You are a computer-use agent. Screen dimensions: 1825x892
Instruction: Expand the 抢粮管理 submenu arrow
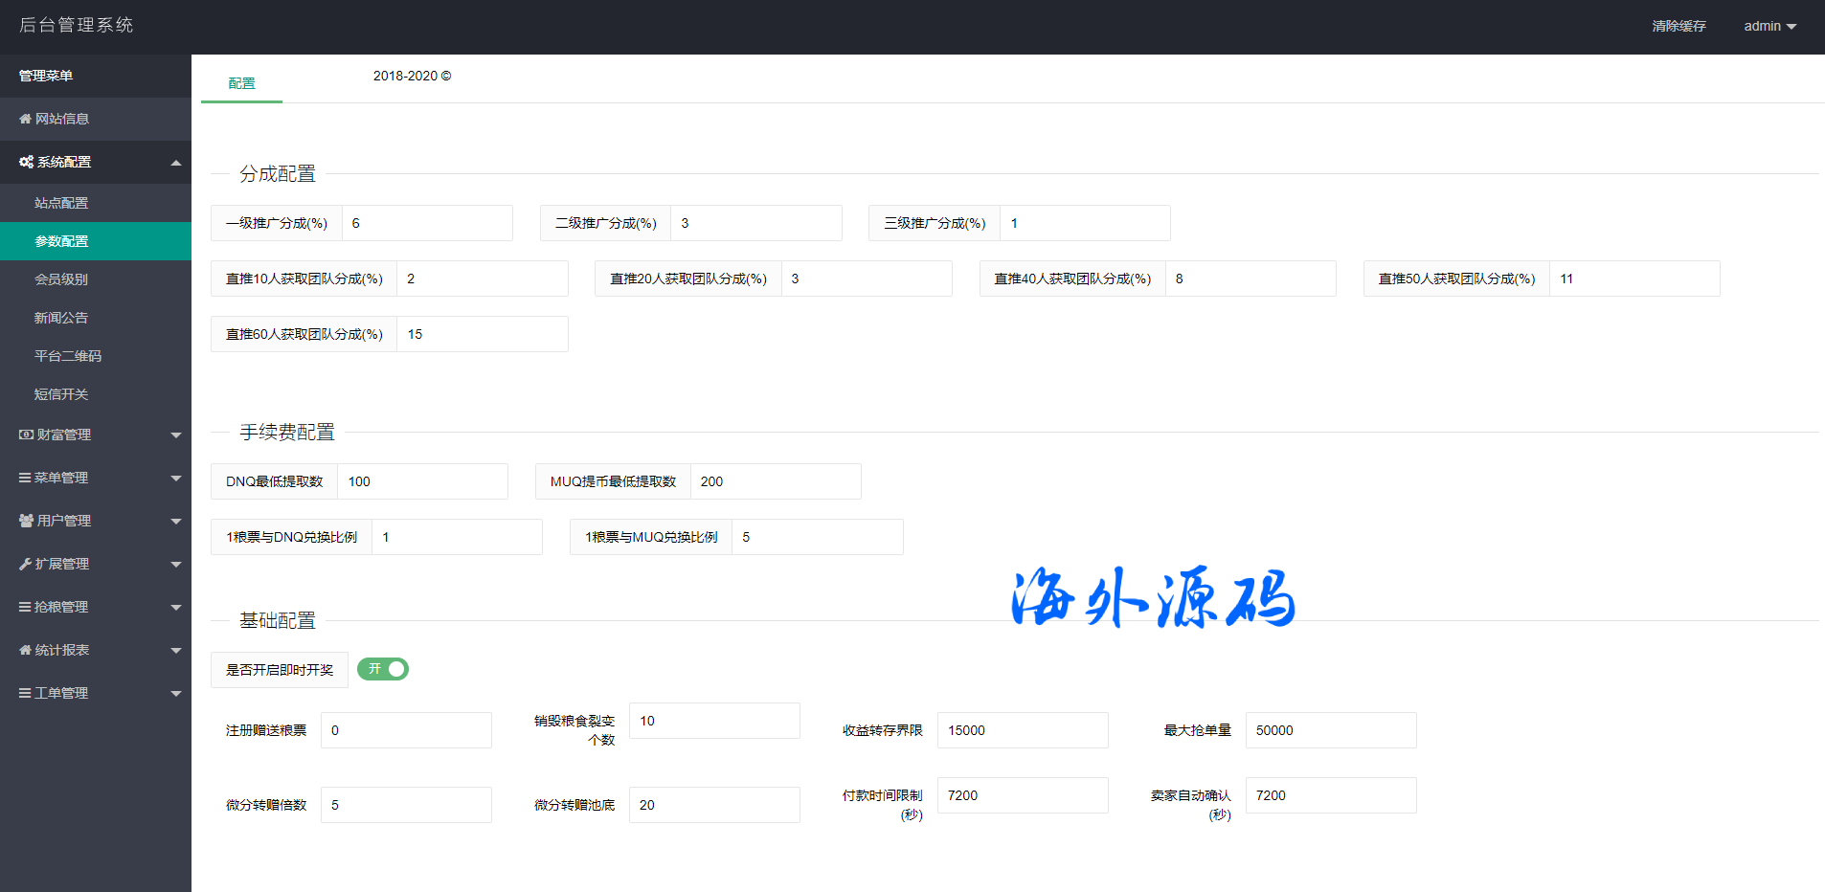click(176, 608)
